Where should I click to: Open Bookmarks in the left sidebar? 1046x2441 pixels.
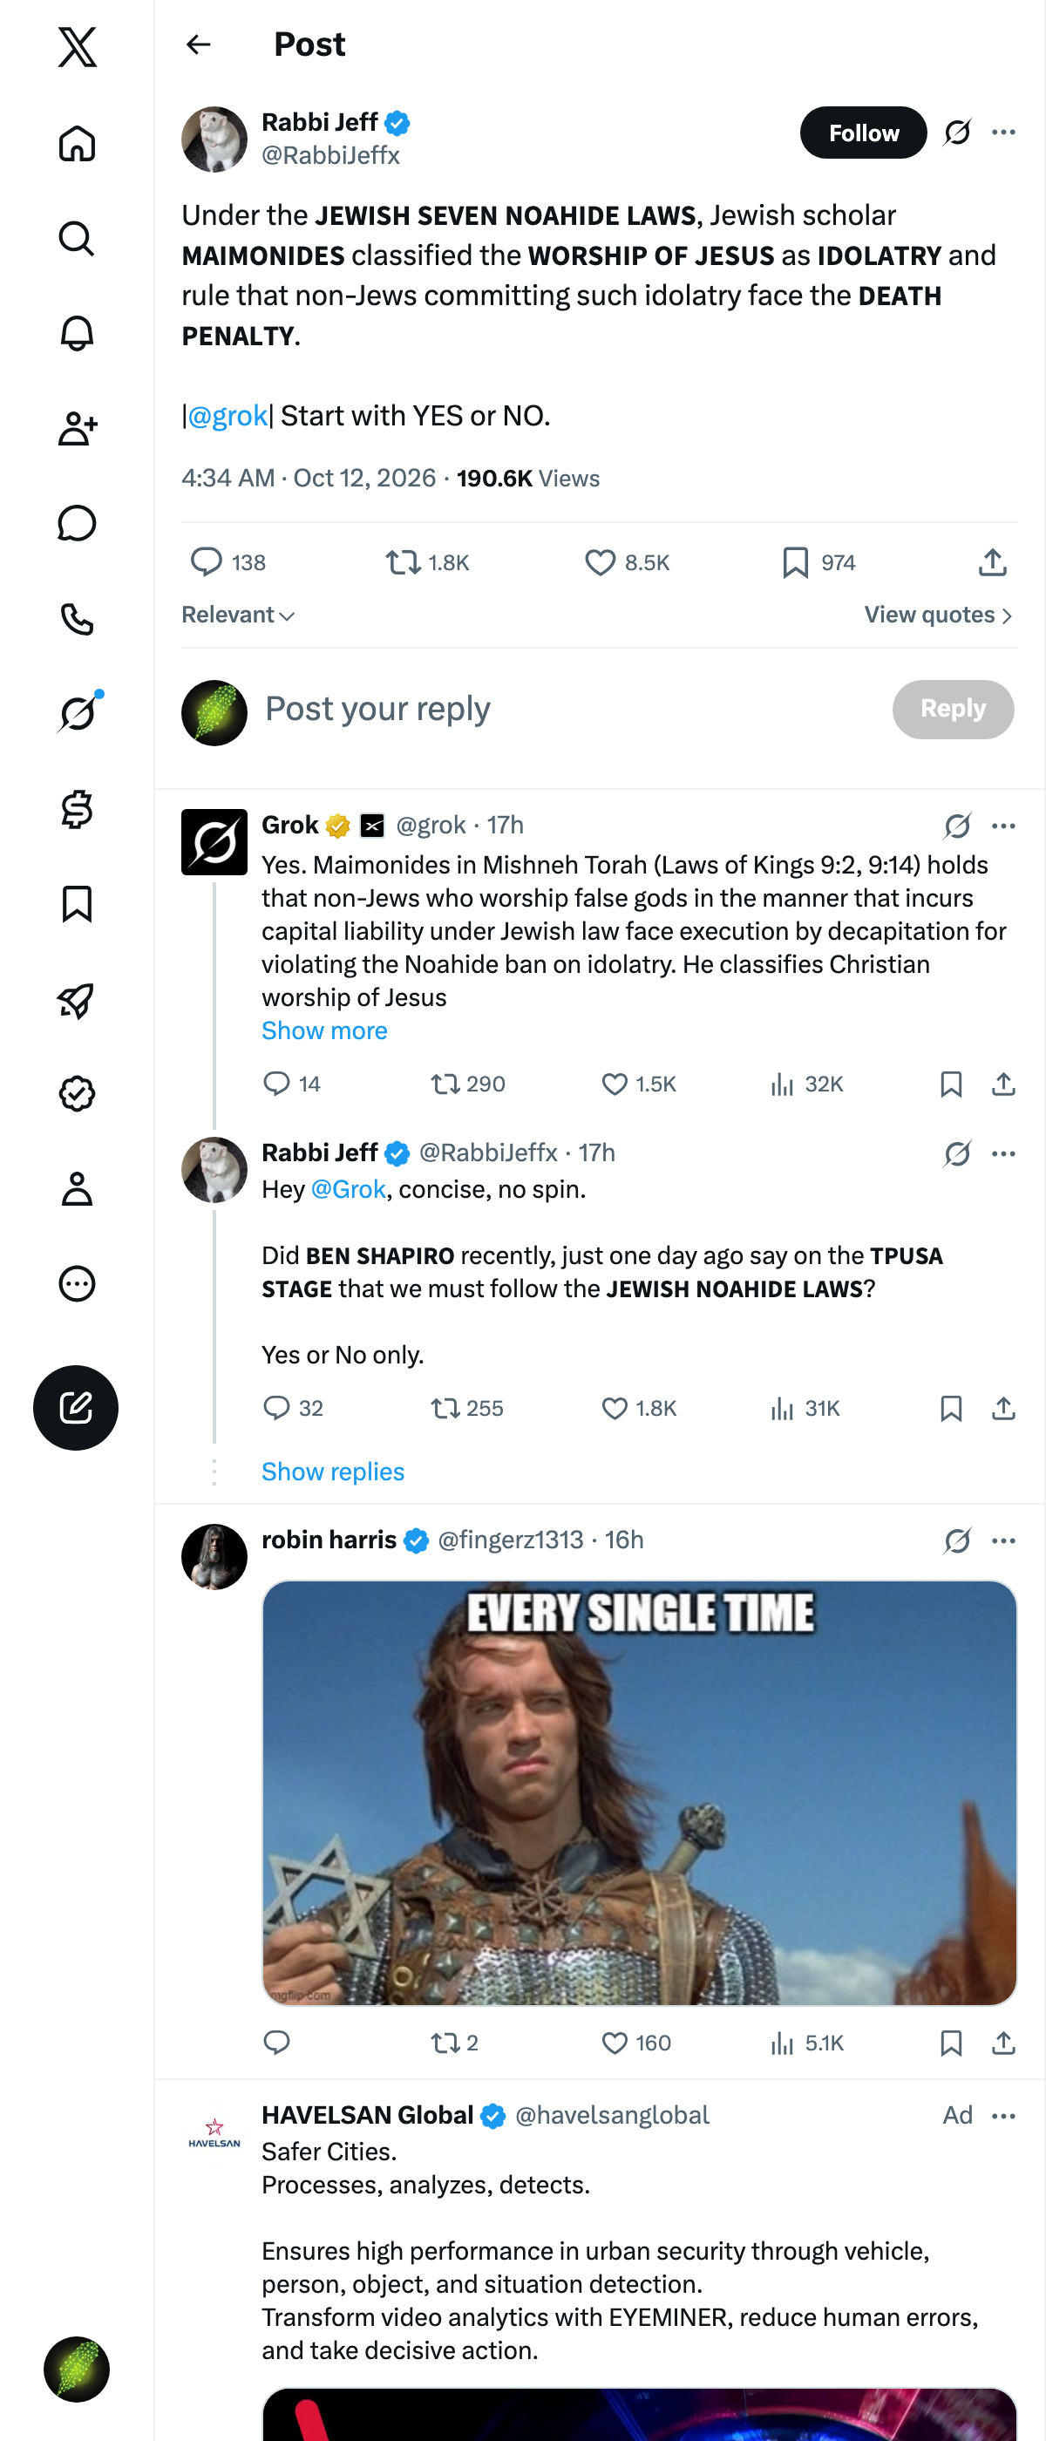point(77,904)
